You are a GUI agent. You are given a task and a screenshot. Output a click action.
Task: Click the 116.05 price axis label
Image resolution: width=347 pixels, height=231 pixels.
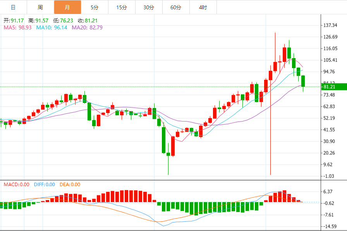click(x=330, y=48)
